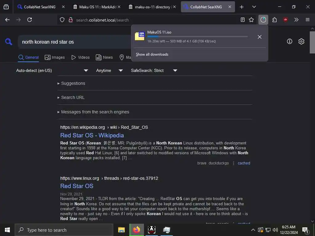Open the extensions puzzle icon
The image size is (315, 236).
point(275,20)
